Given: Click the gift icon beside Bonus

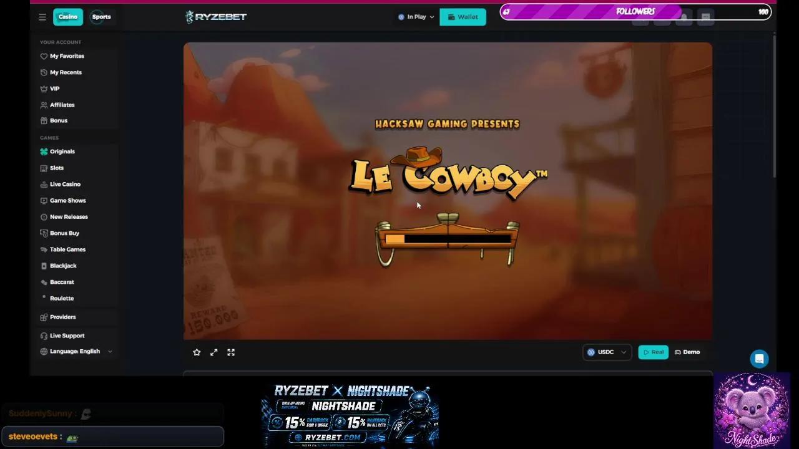Looking at the screenshot, I should click(x=44, y=120).
